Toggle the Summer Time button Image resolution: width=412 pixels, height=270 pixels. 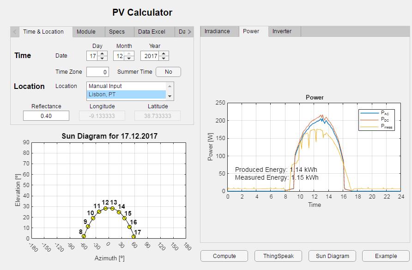(168, 72)
